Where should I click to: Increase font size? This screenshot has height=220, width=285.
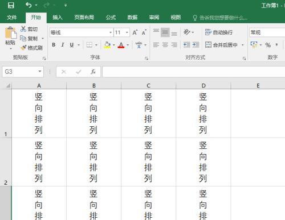[x=135, y=32]
